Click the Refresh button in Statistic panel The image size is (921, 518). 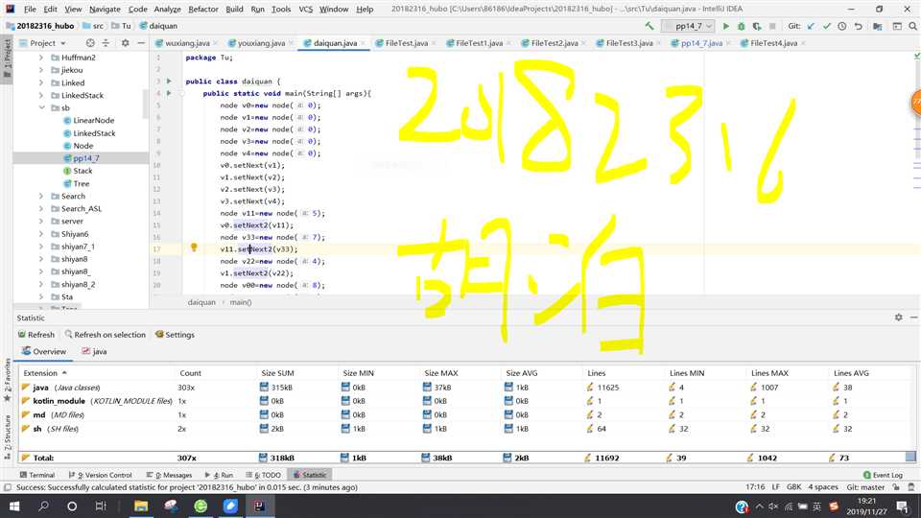[x=36, y=334]
